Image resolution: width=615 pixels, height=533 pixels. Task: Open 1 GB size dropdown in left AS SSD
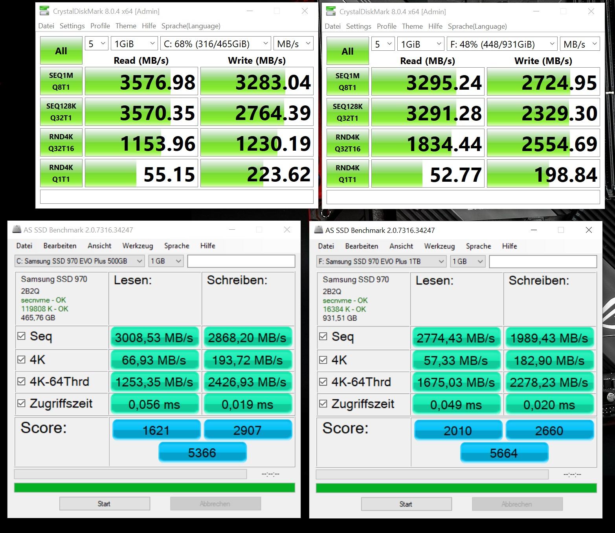[166, 261]
